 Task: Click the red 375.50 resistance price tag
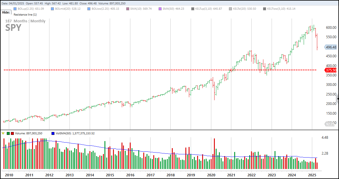coord(331,70)
